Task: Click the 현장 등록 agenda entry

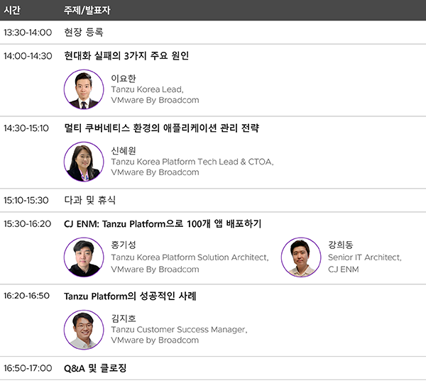Action: coord(83,33)
